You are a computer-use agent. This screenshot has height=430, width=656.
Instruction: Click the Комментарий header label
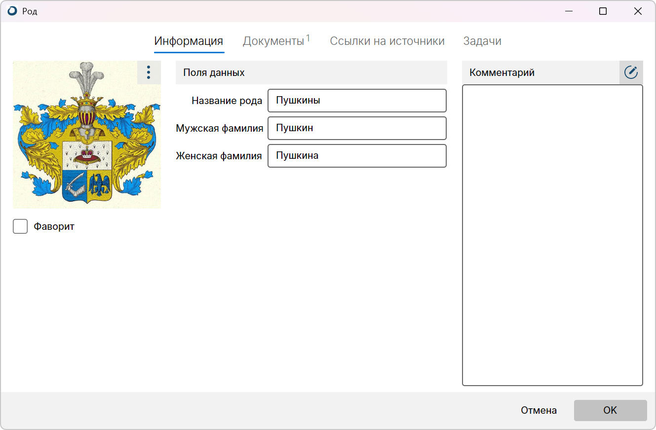point(502,72)
